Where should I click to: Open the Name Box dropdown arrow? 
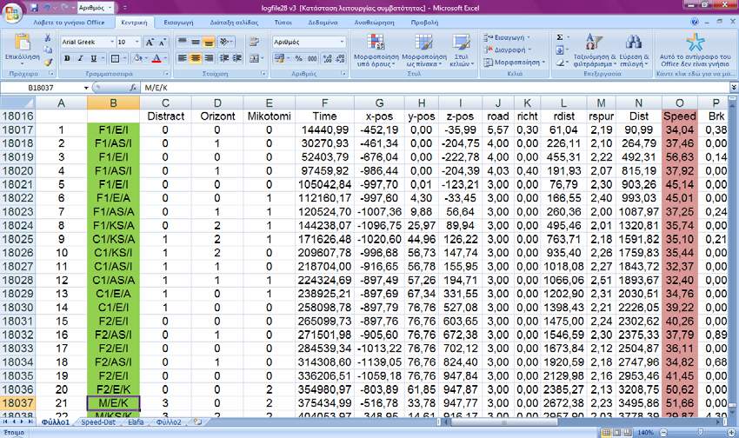[86, 88]
